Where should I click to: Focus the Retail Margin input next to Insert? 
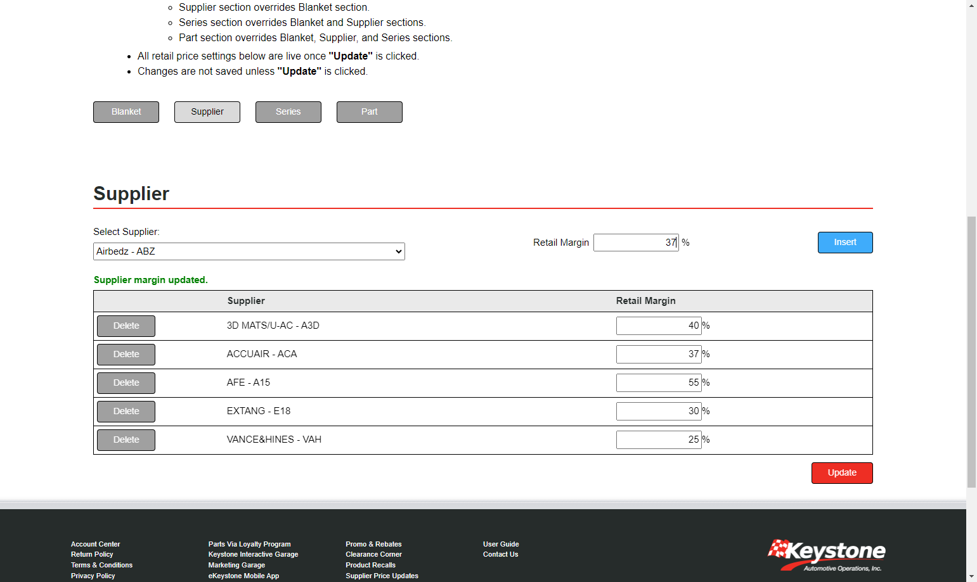[x=636, y=243]
